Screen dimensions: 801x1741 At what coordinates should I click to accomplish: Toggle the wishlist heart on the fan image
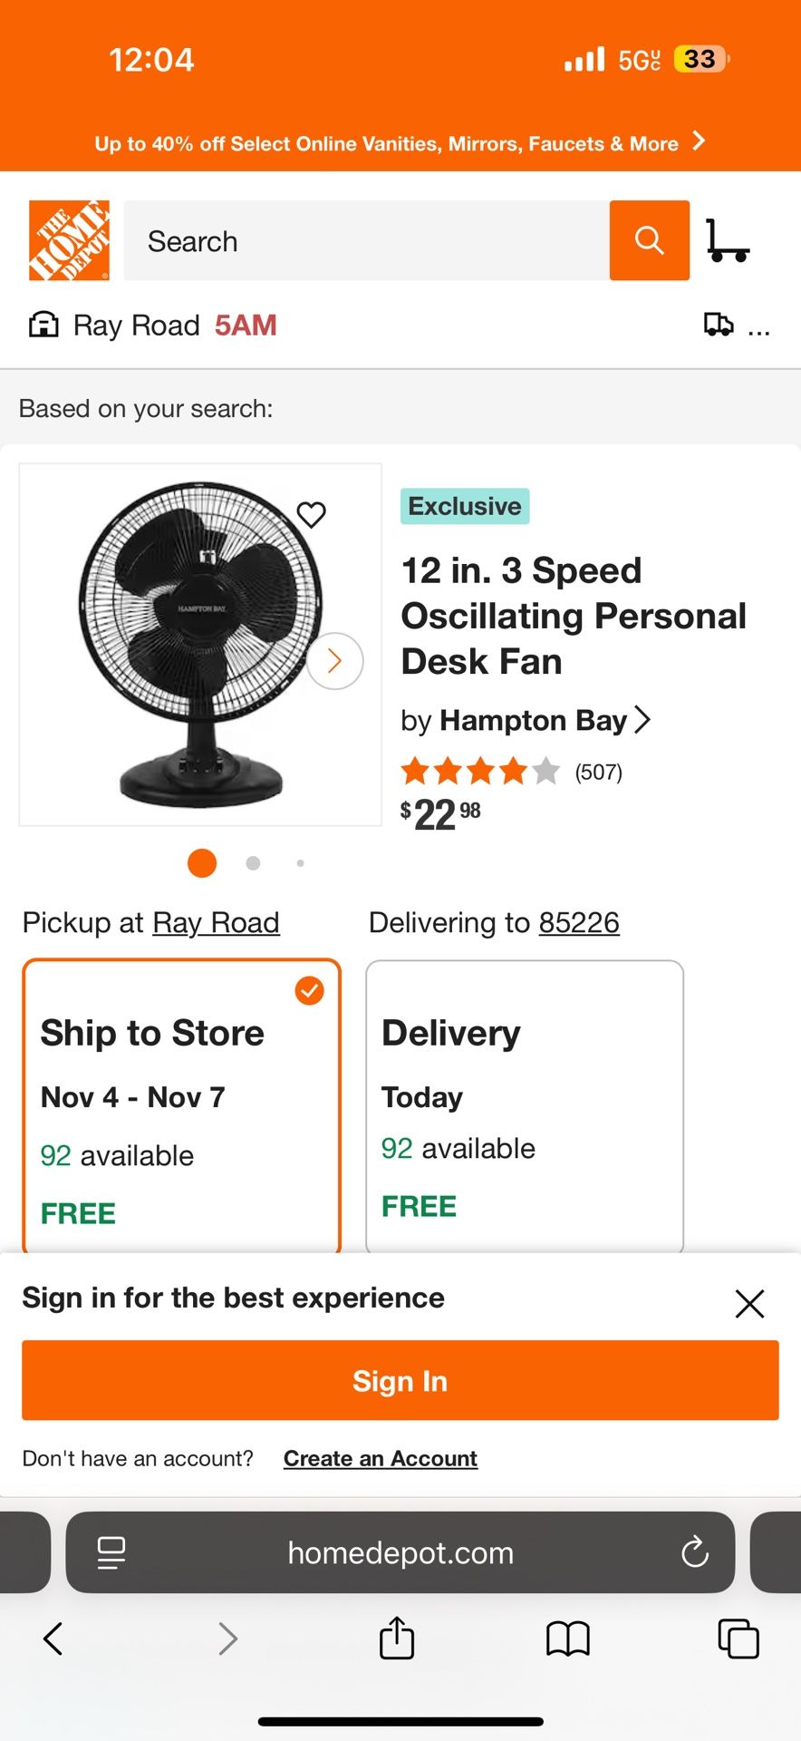[311, 514]
